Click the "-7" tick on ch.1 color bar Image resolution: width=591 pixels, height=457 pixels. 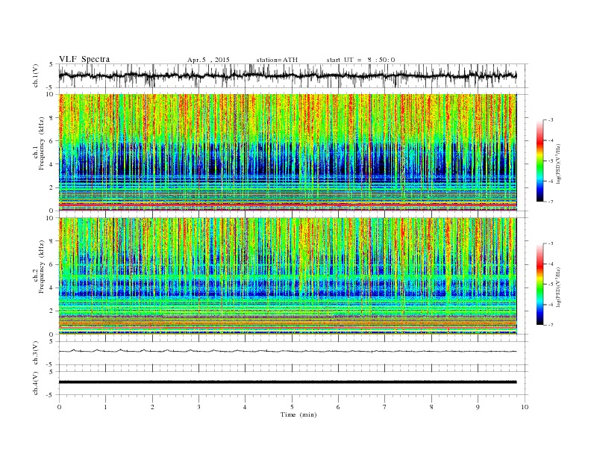(x=550, y=202)
